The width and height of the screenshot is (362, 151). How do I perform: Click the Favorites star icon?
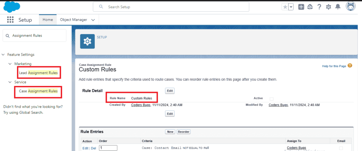click(x=285, y=7)
